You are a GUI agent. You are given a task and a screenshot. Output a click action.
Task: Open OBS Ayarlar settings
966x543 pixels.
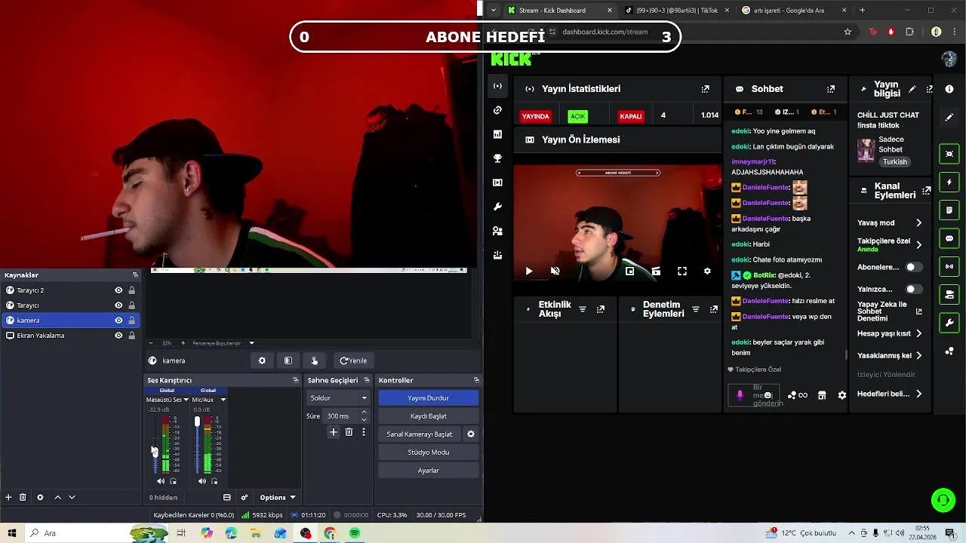(428, 470)
